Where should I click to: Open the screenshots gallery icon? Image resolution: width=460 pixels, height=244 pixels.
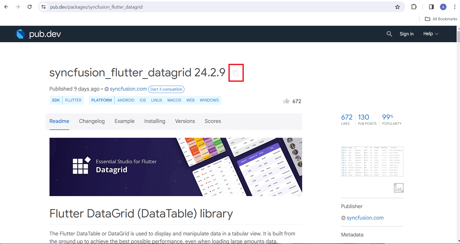[x=399, y=188]
